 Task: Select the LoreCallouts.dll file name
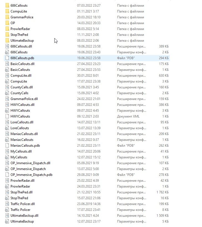(22, 122)
